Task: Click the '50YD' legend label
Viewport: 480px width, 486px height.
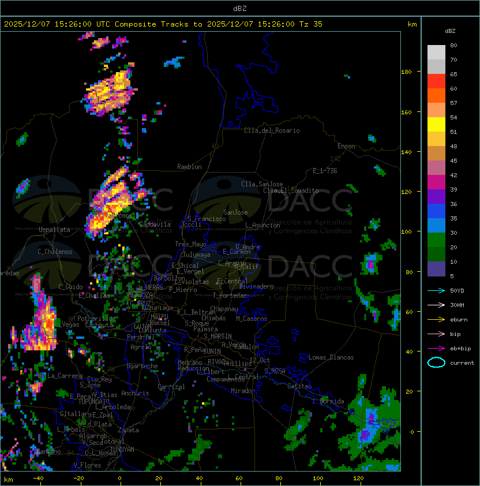Action: pyautogui.click(x=457, y=291)
